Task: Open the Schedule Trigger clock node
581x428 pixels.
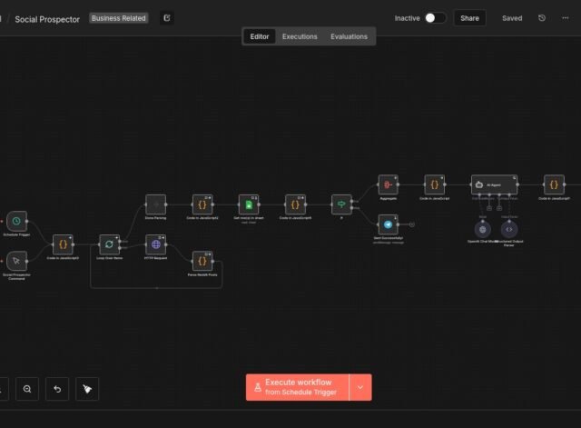Action: (16, 221)
